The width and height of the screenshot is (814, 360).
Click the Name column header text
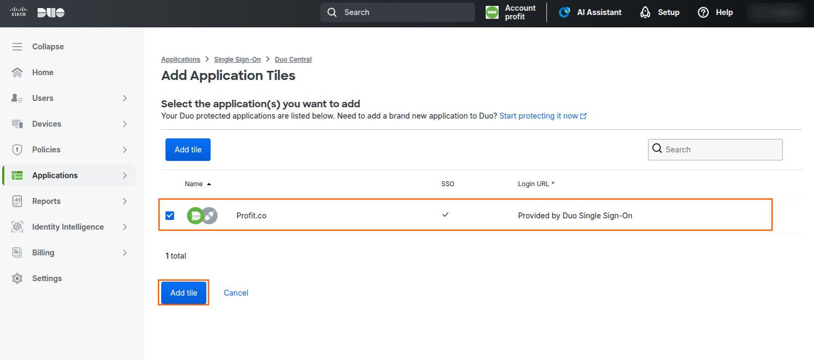[193, 184]
